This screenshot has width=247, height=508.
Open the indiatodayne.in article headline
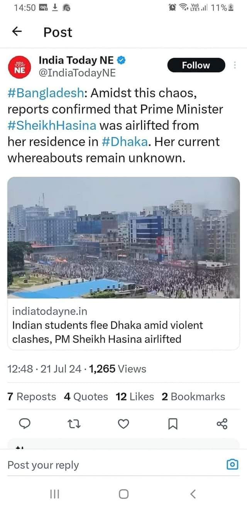coord(108,332)
